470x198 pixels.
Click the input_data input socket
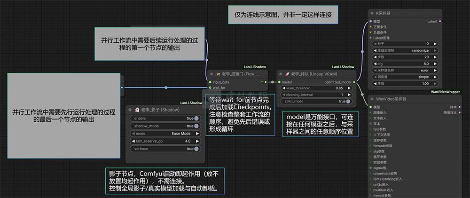(210, 82)
